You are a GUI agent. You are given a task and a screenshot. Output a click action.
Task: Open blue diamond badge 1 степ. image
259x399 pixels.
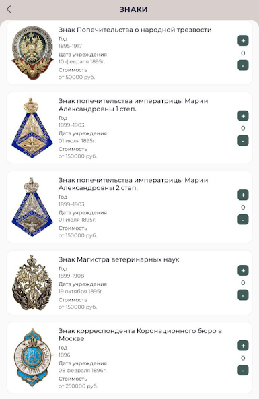[x=32, y=128]
